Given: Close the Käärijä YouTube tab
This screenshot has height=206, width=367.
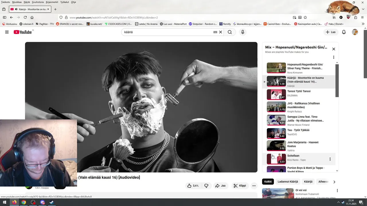Looking at the screenshot, I should (48, 9).
